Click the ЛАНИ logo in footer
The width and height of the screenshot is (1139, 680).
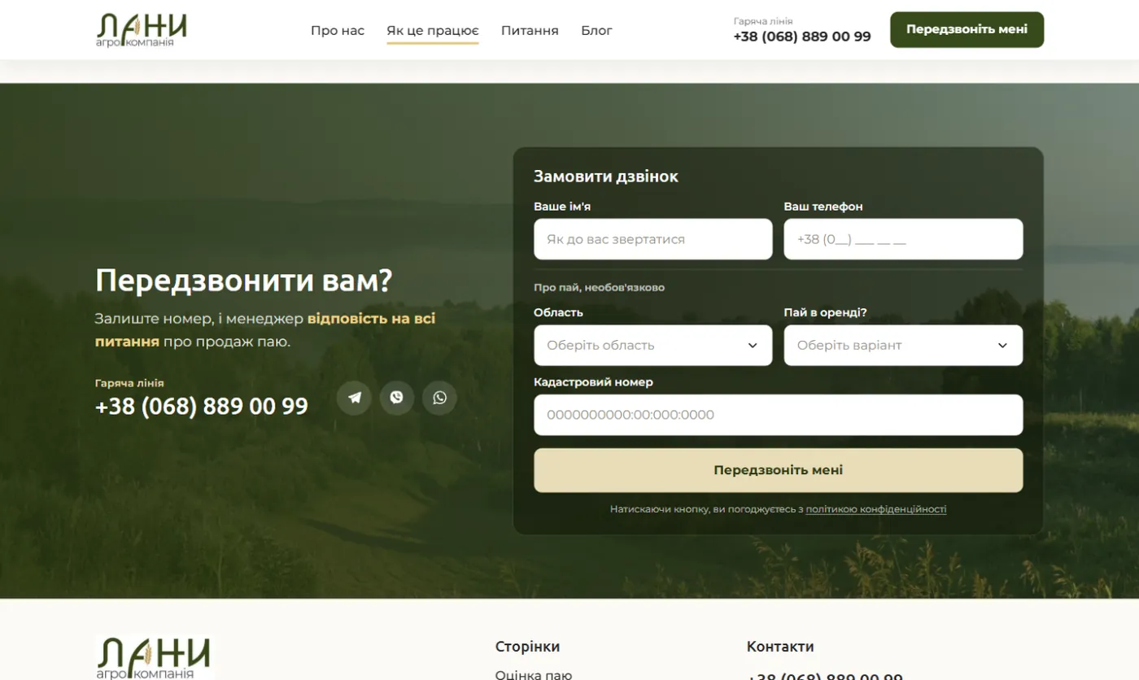coord(154,657)
